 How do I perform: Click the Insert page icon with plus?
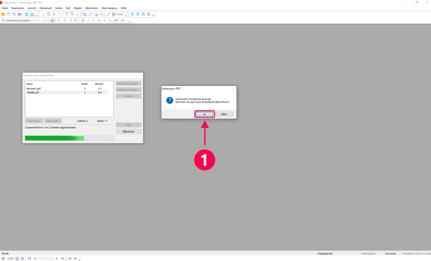click(138, 14)
